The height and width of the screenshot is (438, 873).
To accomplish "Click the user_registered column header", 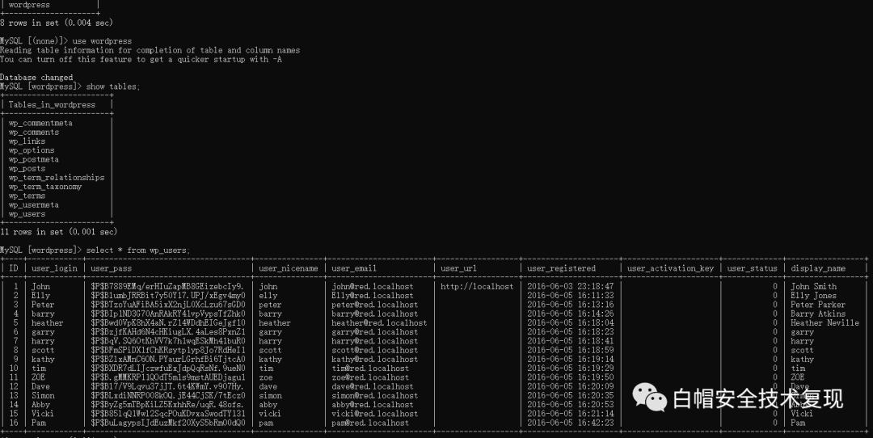I will click(561, 268).
